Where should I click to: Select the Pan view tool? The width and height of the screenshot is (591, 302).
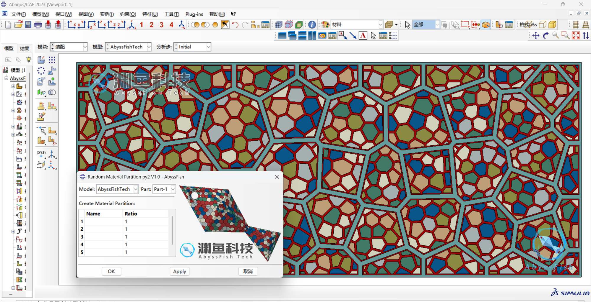point(536,36)
